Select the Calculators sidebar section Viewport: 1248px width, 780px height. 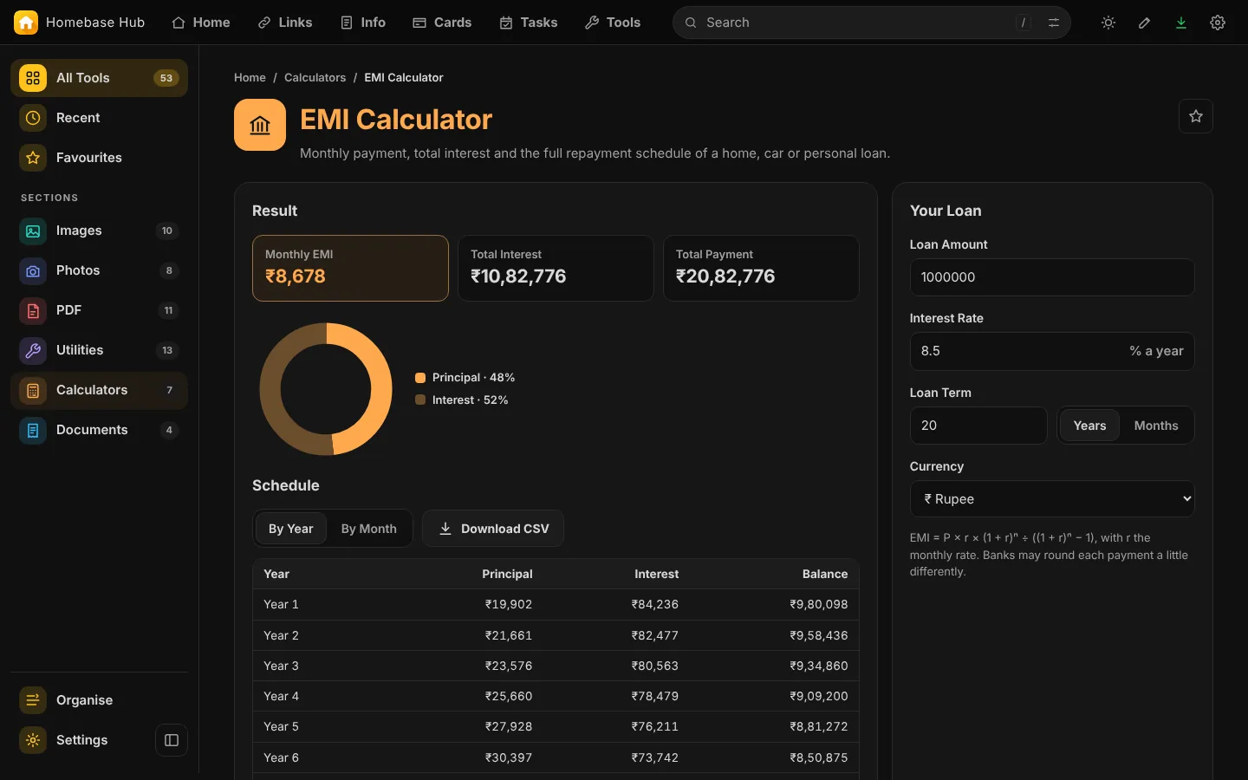[x=99, y=390]
